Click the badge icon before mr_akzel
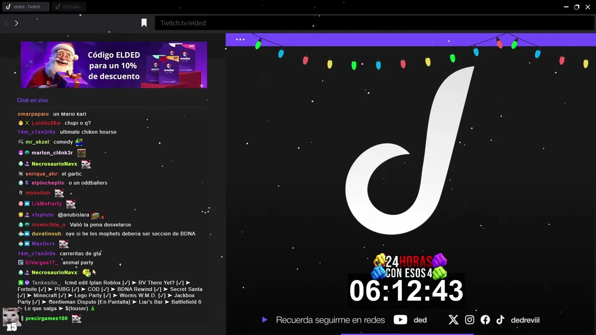Image resolution: width=596 pixels, height=335 pixels. click(21, 142)
